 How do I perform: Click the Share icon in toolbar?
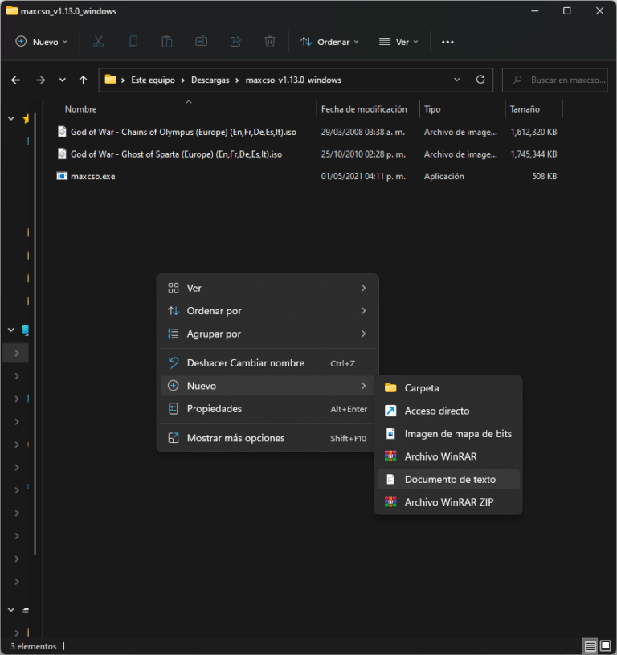pyautogui.click(x=235, y=42)
